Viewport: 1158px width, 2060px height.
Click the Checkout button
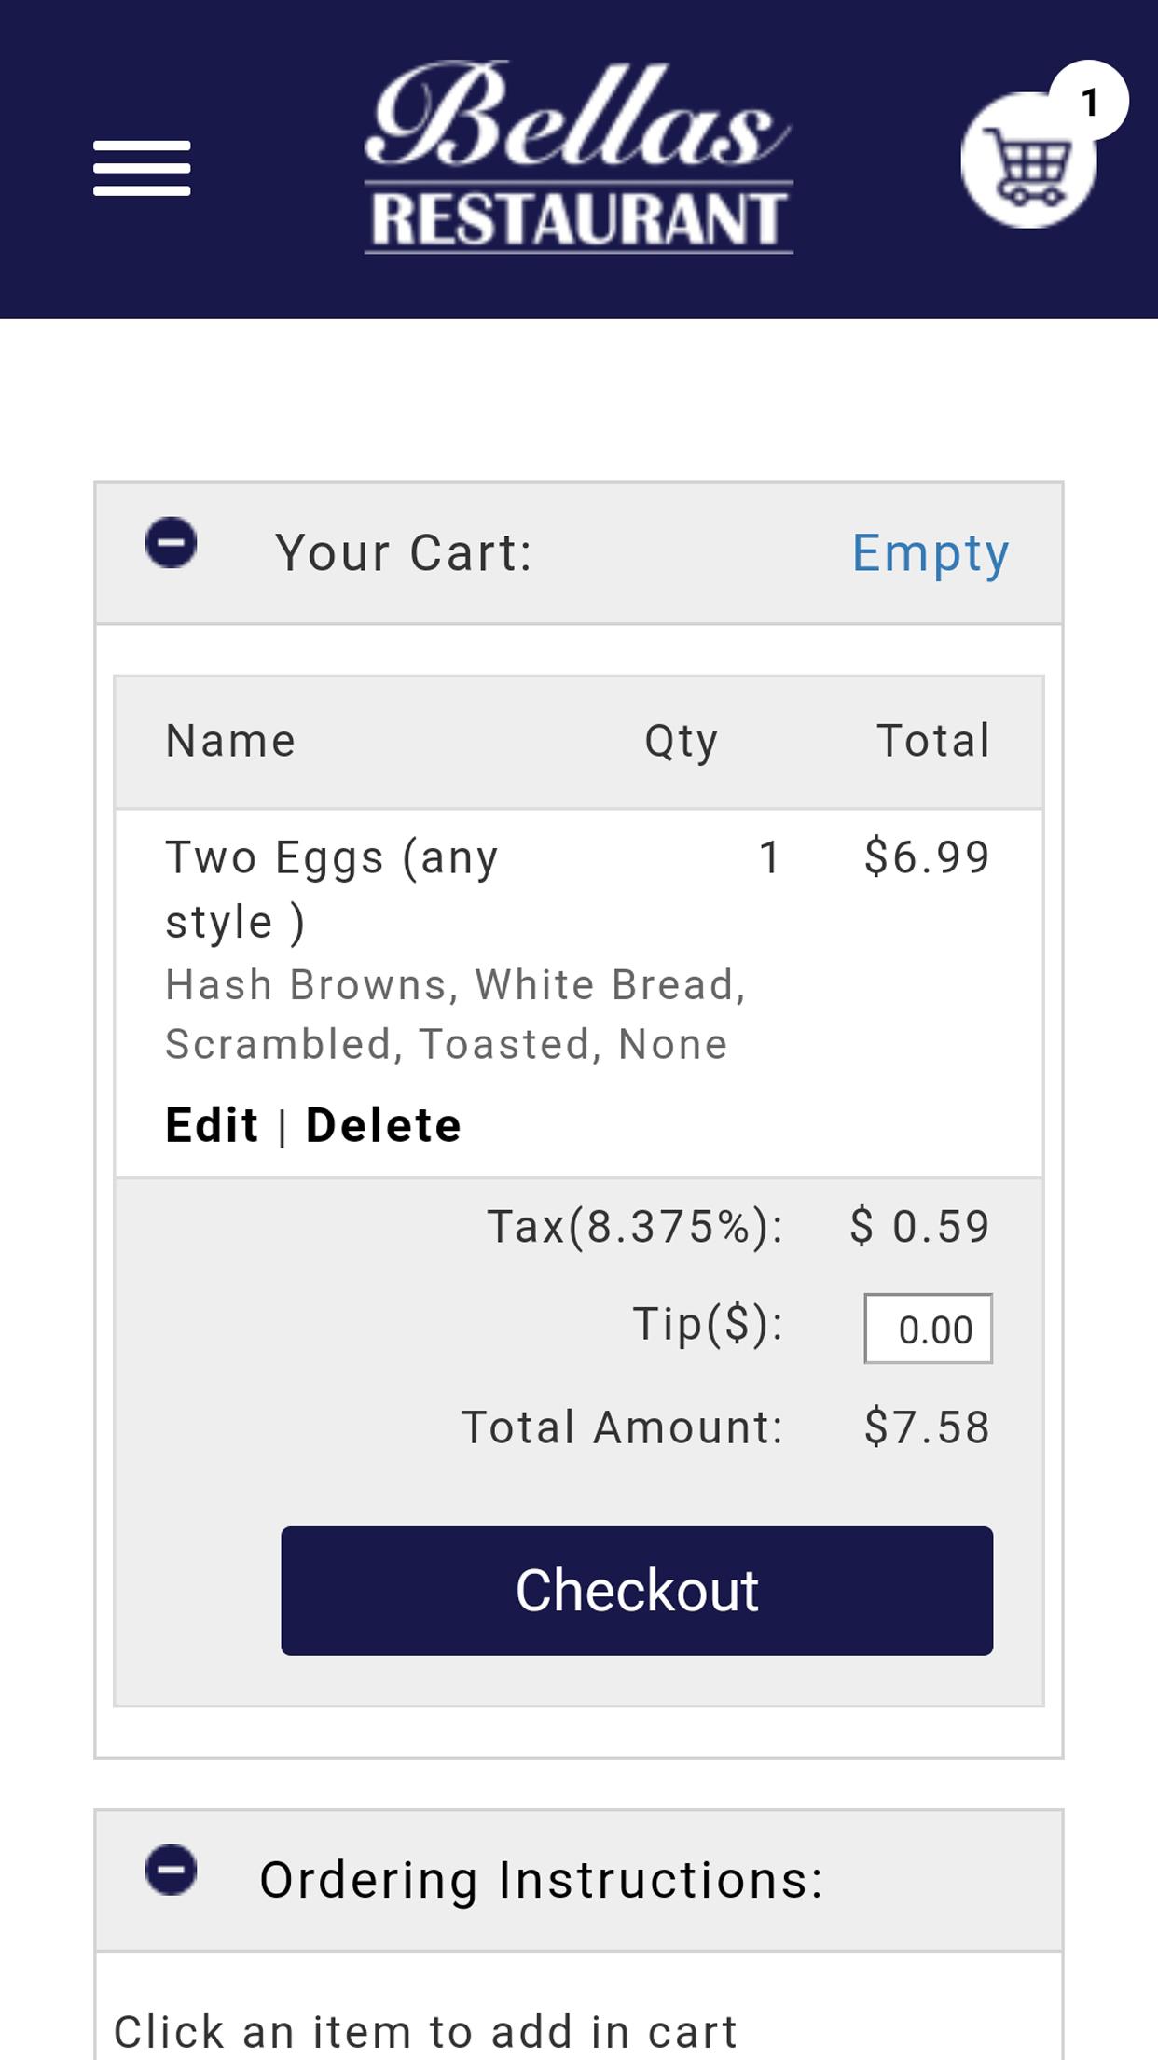coord(637,1591)
